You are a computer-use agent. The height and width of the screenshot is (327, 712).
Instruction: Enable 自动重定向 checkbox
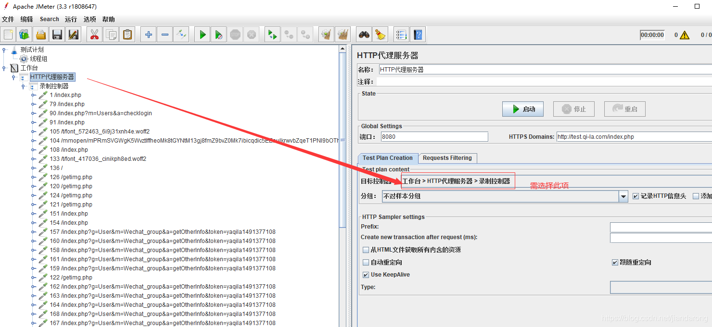pyautogui.click(x=366, y=263)
